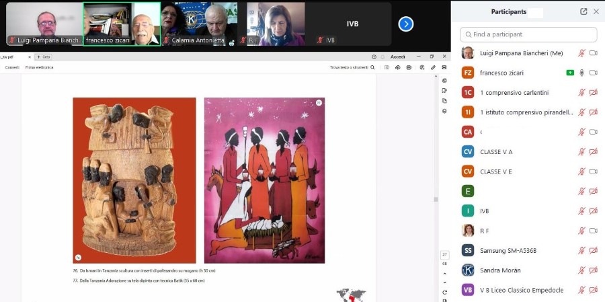Pop out the Participants panel

point(583,11)
